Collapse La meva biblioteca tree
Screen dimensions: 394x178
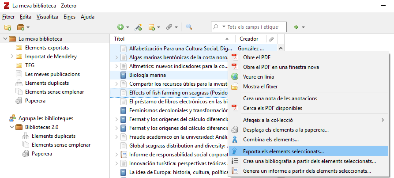click(5, 39)
